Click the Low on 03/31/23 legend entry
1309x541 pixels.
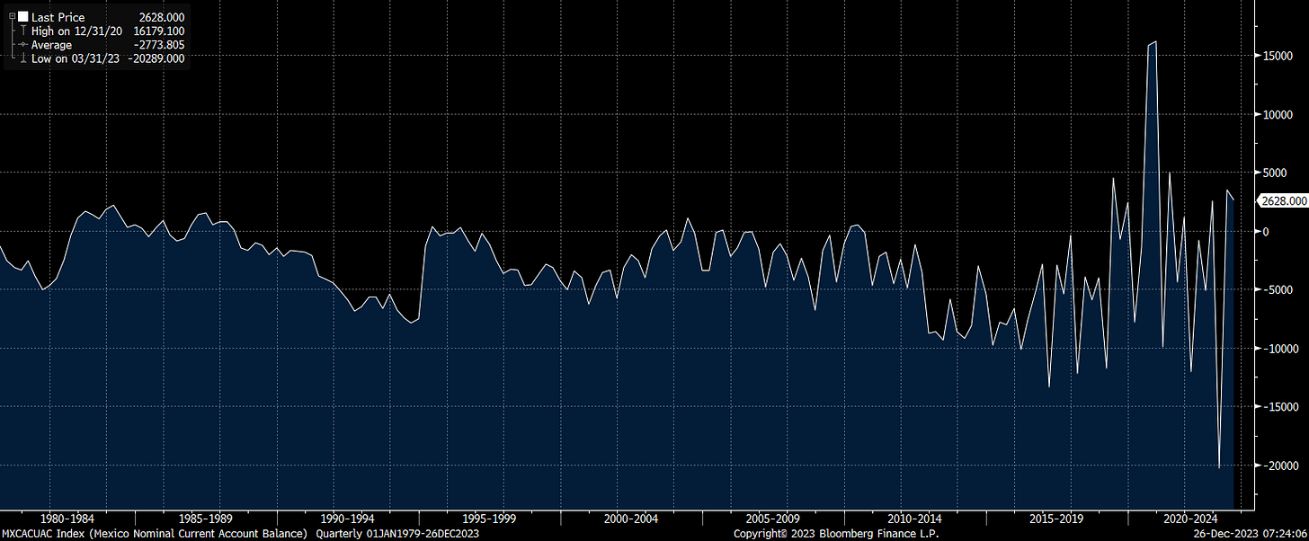[x=77, y=58]
